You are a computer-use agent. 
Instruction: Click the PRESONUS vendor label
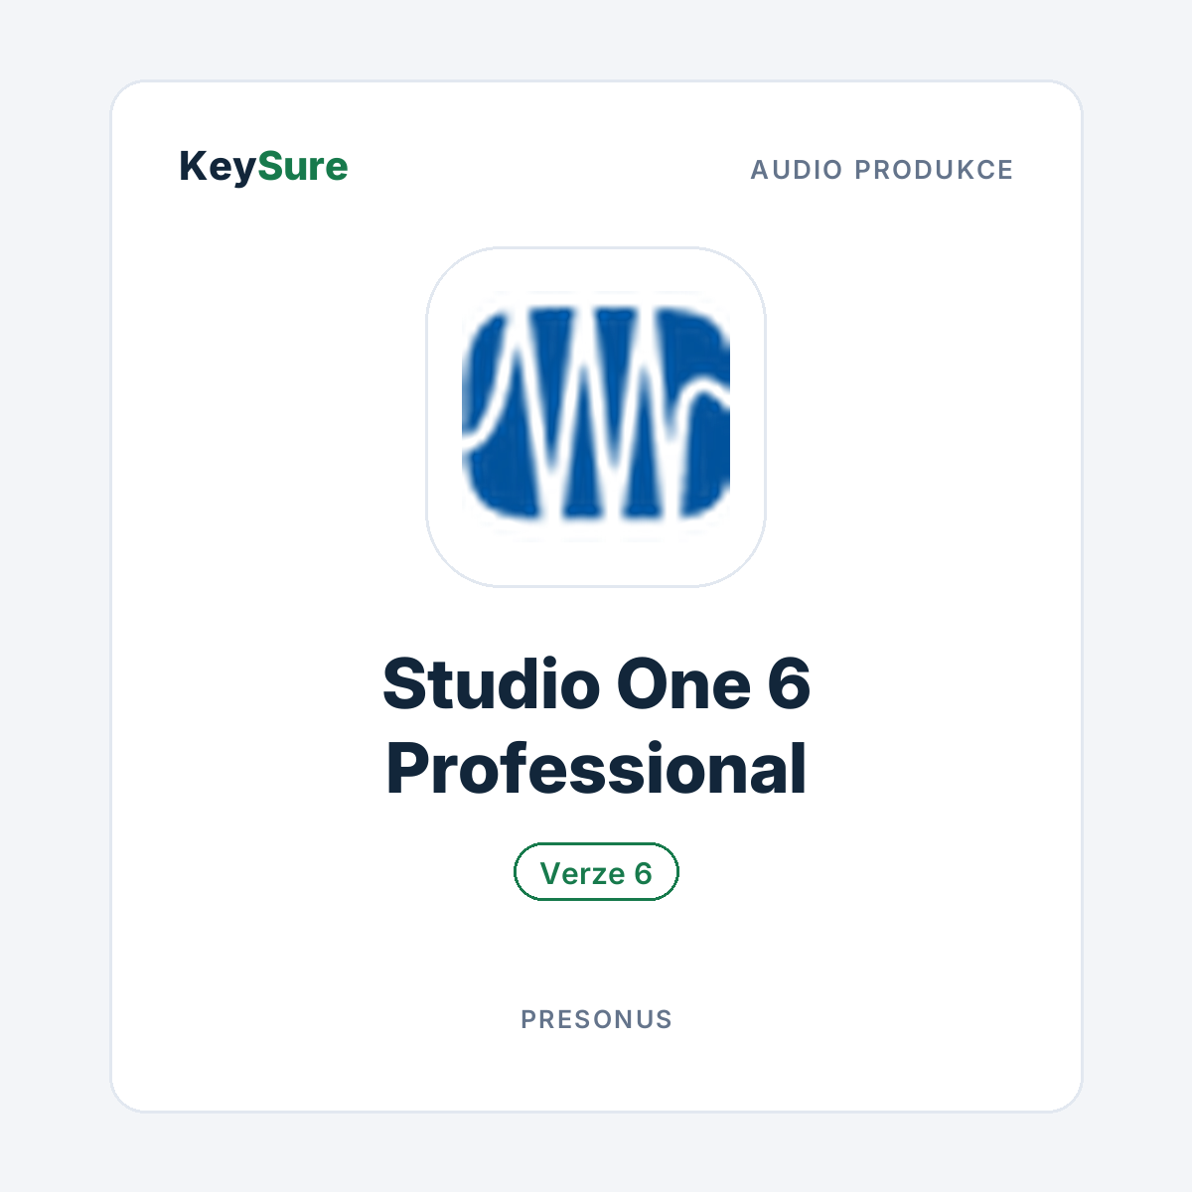596,1019
